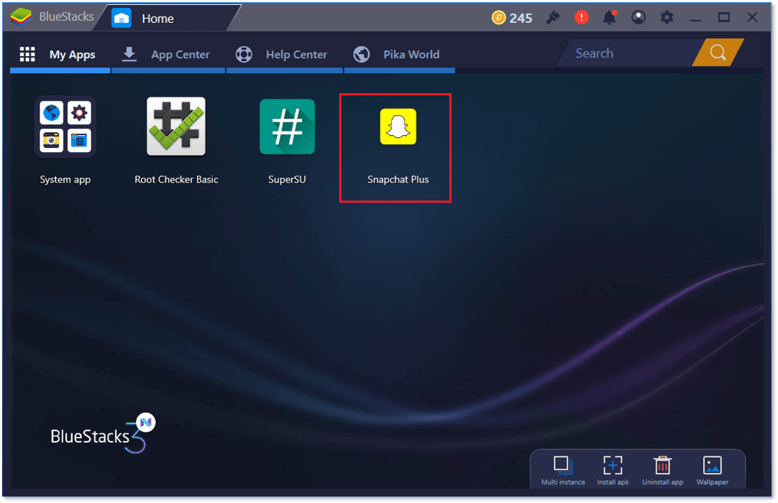Image resolution: width=778 pixels, height=503 pixels.
Task: Focus the Search input field
Action: [x=628, y=52]
